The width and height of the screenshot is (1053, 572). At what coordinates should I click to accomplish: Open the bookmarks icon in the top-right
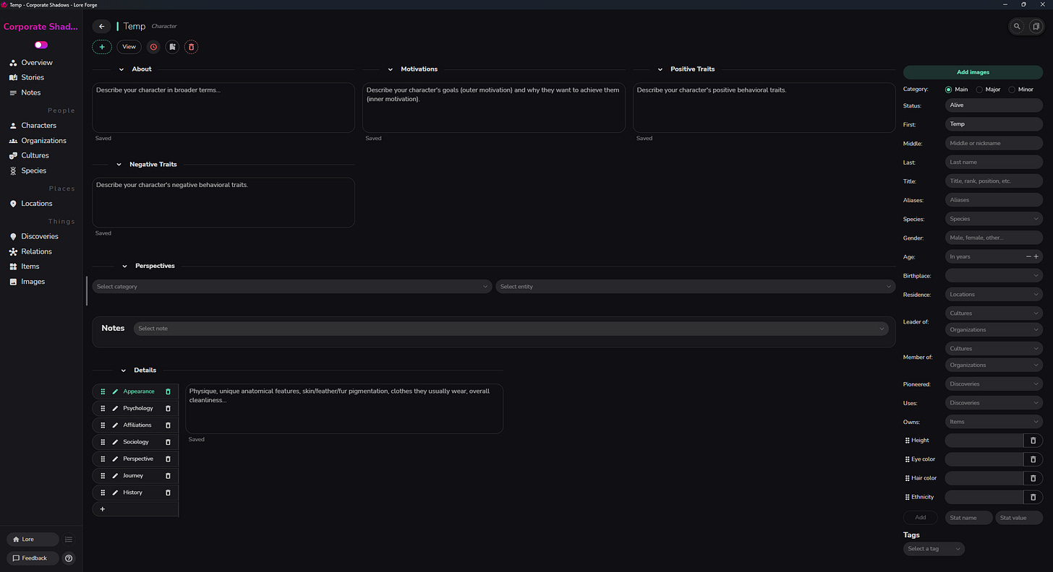(1036, 26)
